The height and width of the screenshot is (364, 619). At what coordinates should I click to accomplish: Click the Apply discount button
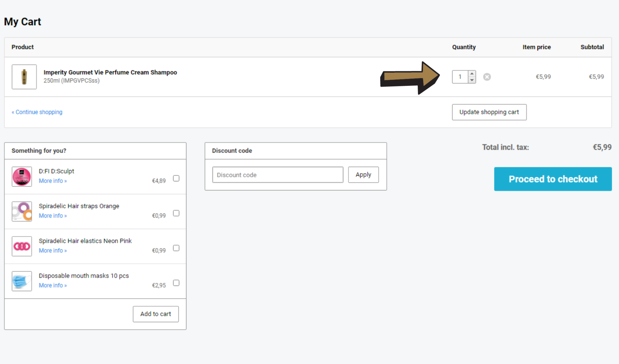click(x=363, y=175)
